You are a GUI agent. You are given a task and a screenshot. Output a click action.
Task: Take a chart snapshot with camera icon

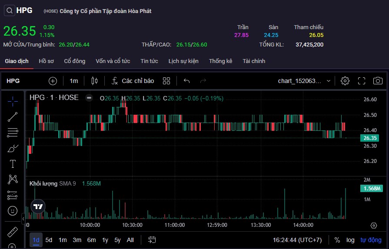(378, 81)
